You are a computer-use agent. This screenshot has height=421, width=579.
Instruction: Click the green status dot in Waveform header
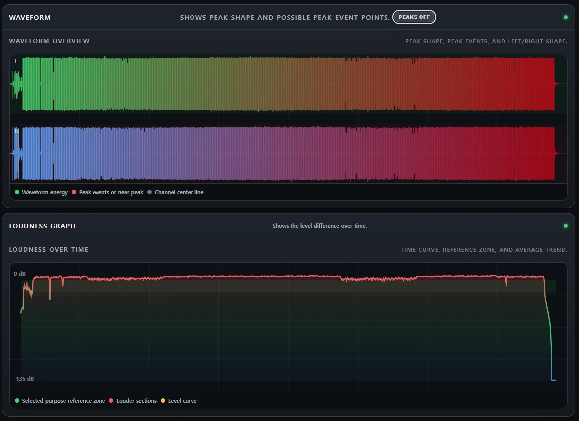pos(566,17)
